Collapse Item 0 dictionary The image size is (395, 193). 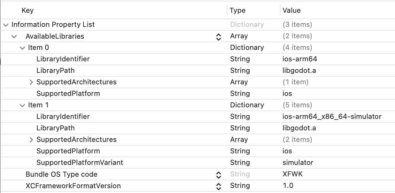[22, 48]
